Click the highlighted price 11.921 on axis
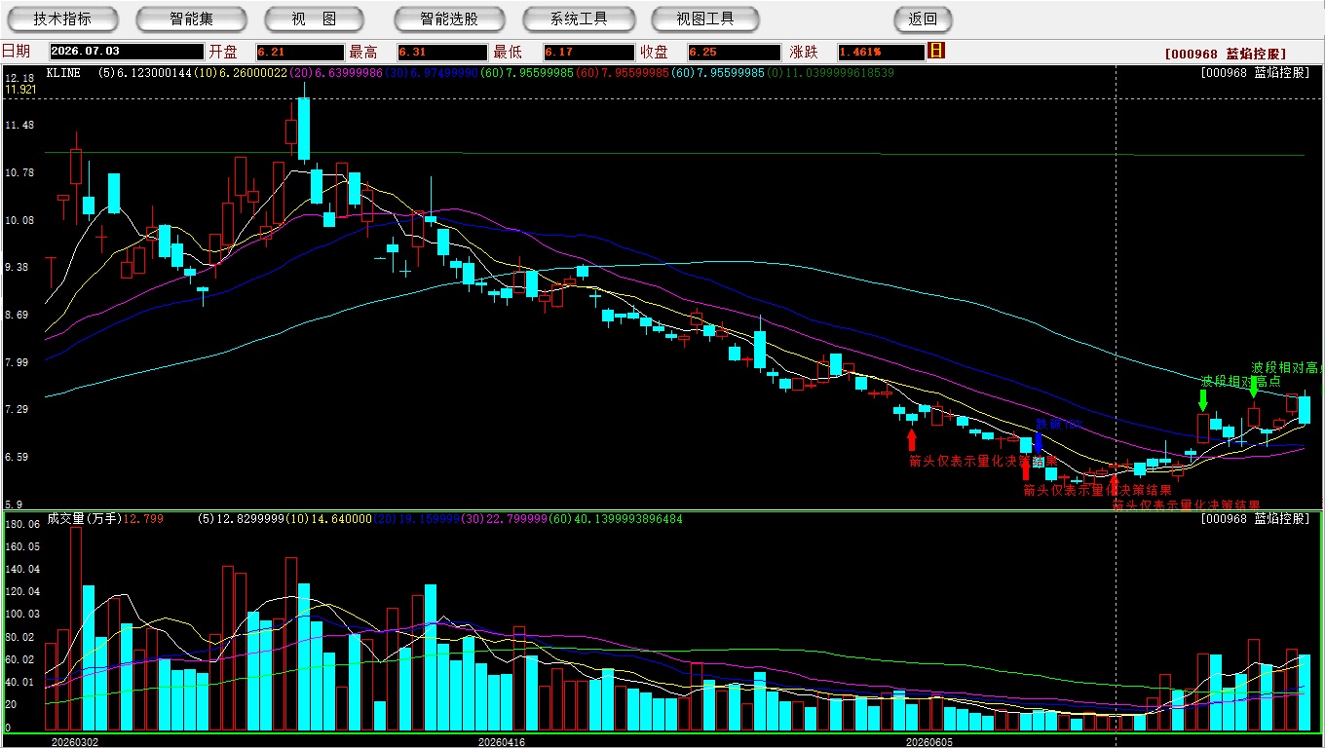Screen dimensions: 1325x748 tap(21, 90)
